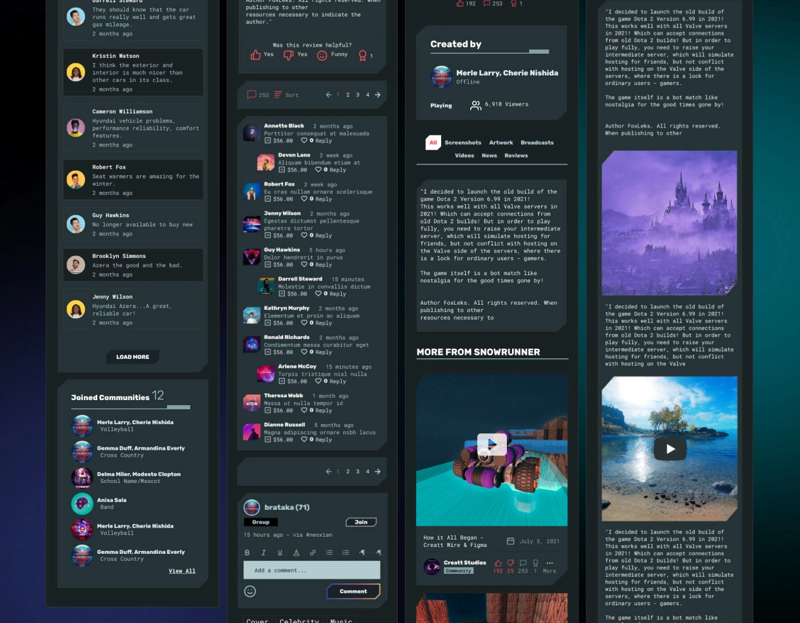Click next-page arrow in pagination below comments

(x=378, y=472)
